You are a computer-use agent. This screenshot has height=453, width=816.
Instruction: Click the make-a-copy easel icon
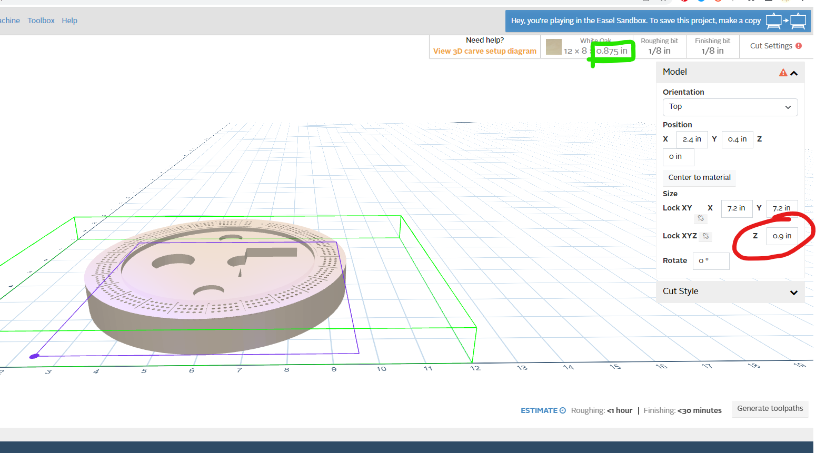tap(785, 21)
